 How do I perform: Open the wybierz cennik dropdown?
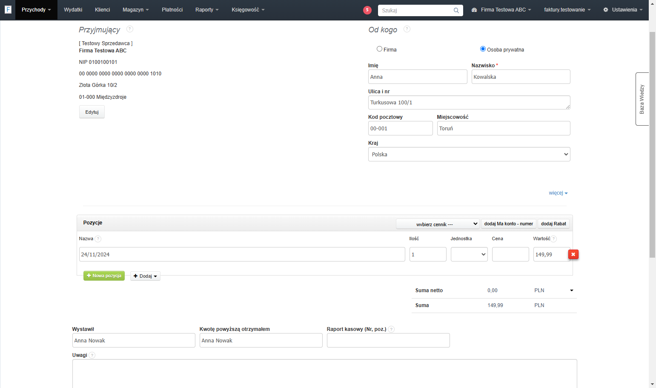pyautogui.click(x=438, y=224)
